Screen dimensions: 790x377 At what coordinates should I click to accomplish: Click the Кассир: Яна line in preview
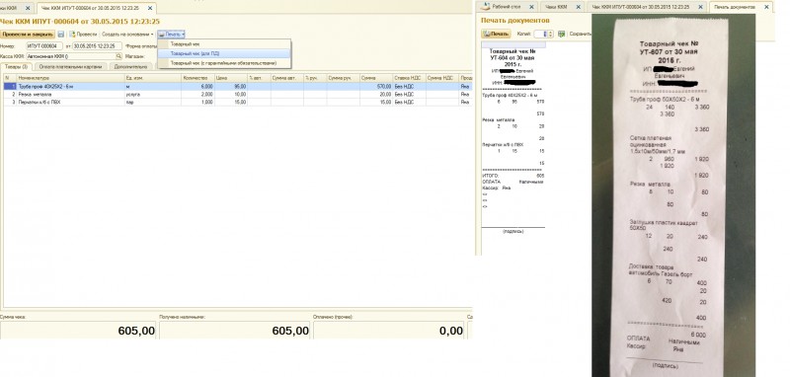(x=497, y=188)
